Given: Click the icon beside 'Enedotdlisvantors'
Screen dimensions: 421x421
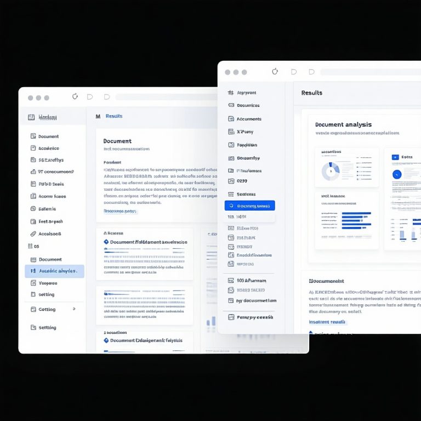Looking at the screenshot, I should (231, 255).
